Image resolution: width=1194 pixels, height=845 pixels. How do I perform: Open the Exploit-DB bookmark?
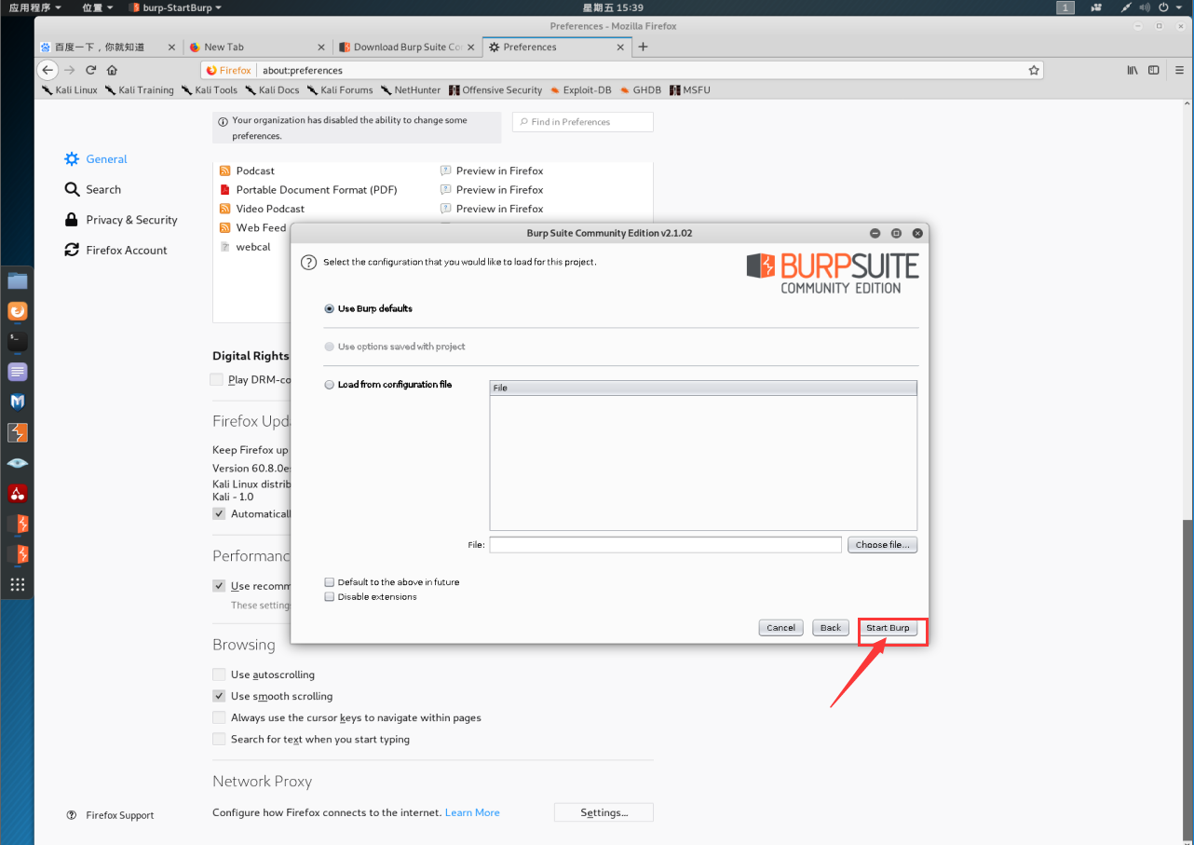tap(580, 90)
